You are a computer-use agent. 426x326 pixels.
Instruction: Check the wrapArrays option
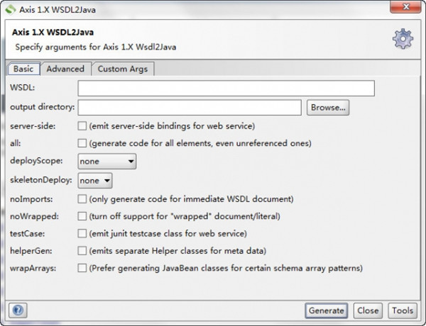click(82, 269)
